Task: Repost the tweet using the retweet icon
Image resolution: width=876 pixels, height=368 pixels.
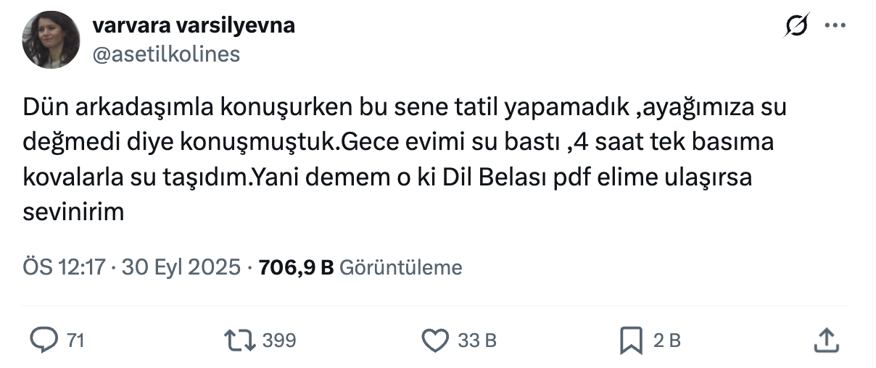Action: point(240,340)
